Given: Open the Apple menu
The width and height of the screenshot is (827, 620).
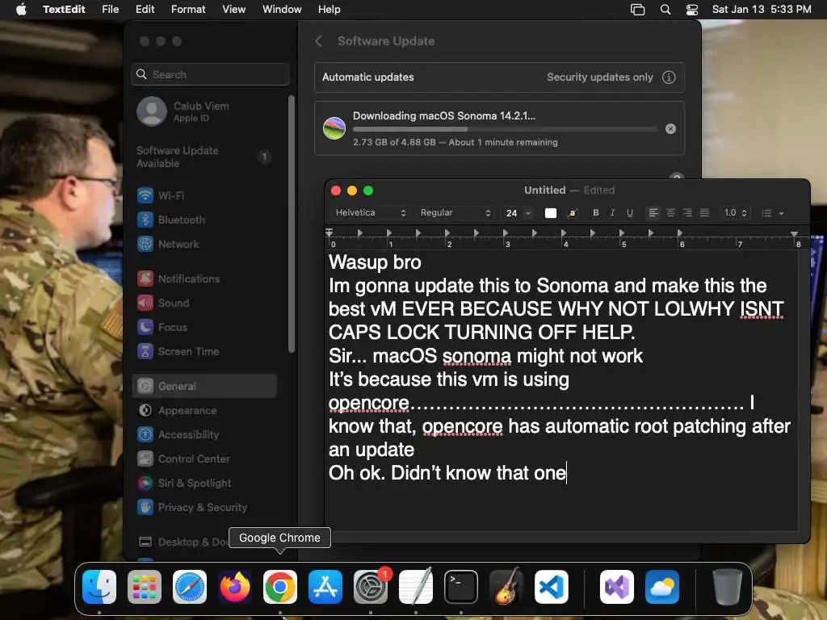Looking at the screenshot, I should point(21,10).
